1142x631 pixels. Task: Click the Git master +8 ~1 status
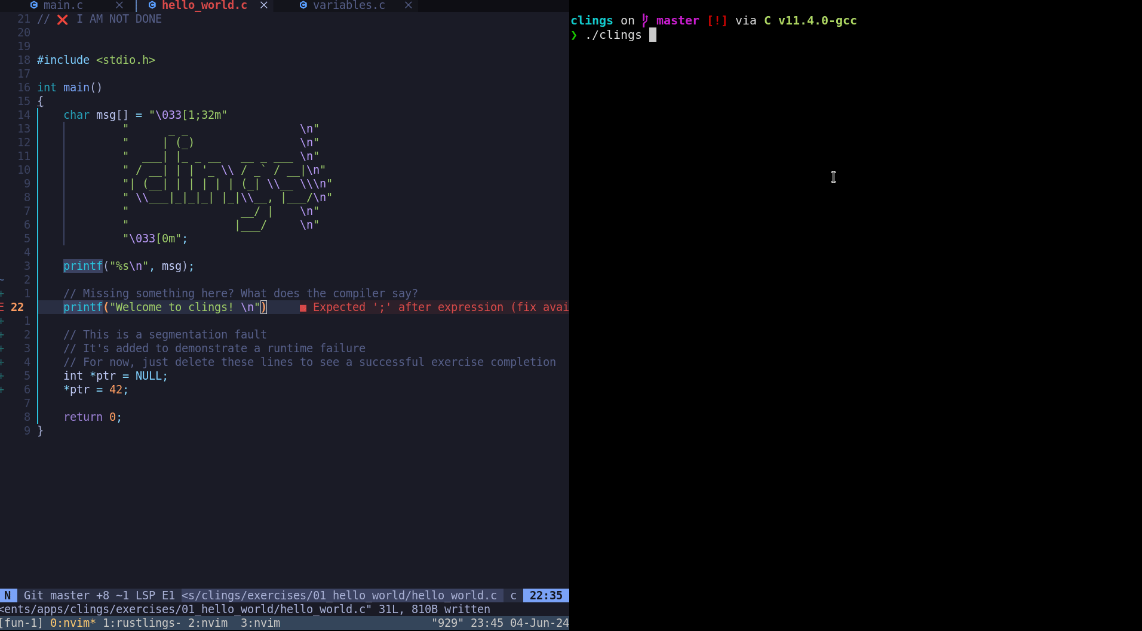(x=76, y=596)
